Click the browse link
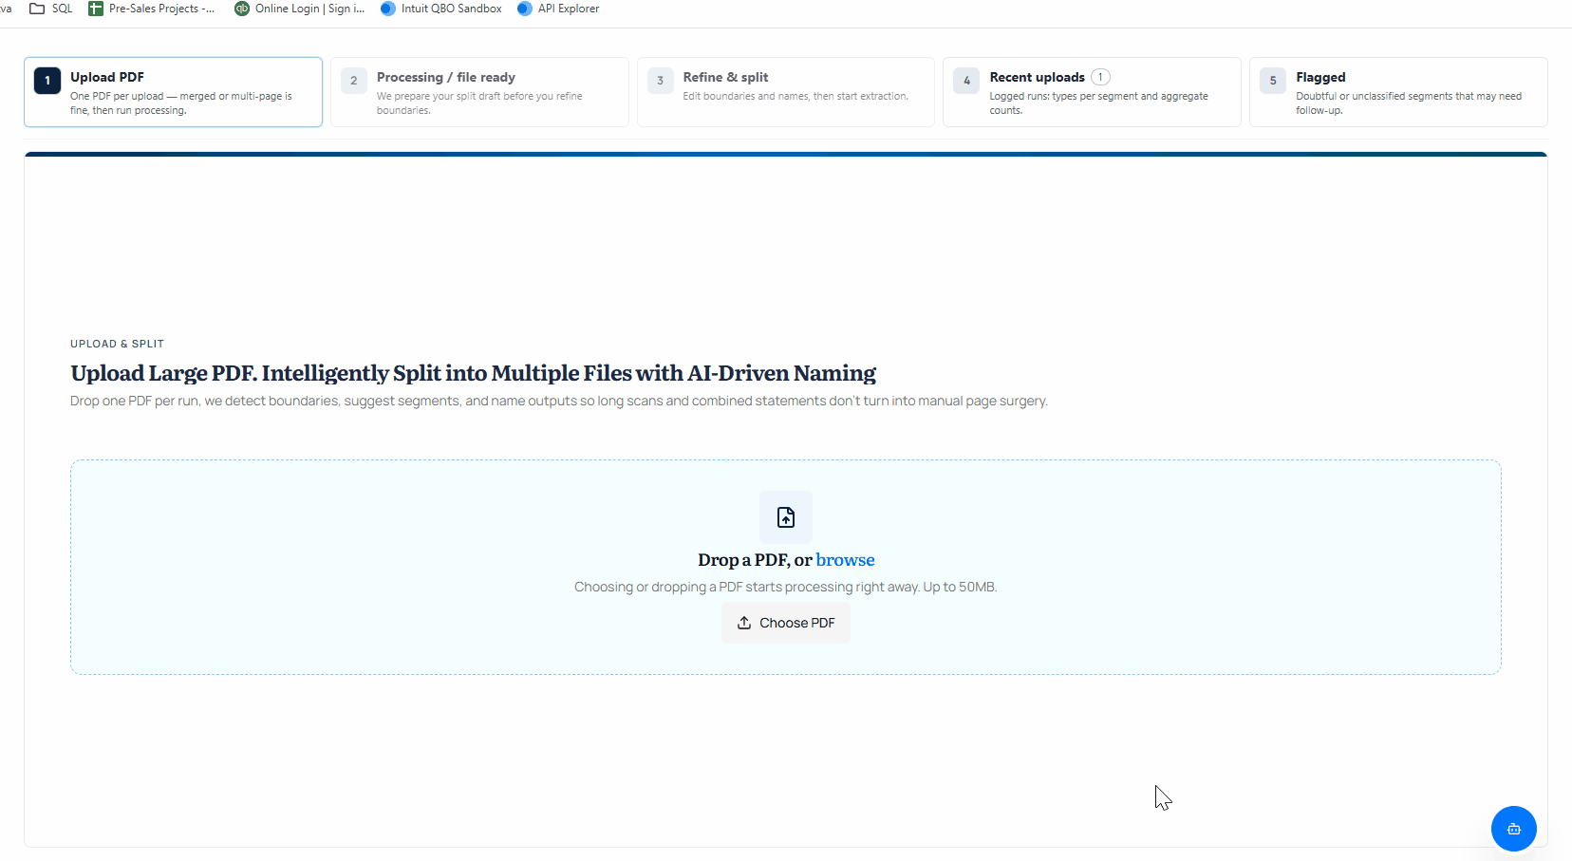The image size is (1572, 861). (845, 559)
